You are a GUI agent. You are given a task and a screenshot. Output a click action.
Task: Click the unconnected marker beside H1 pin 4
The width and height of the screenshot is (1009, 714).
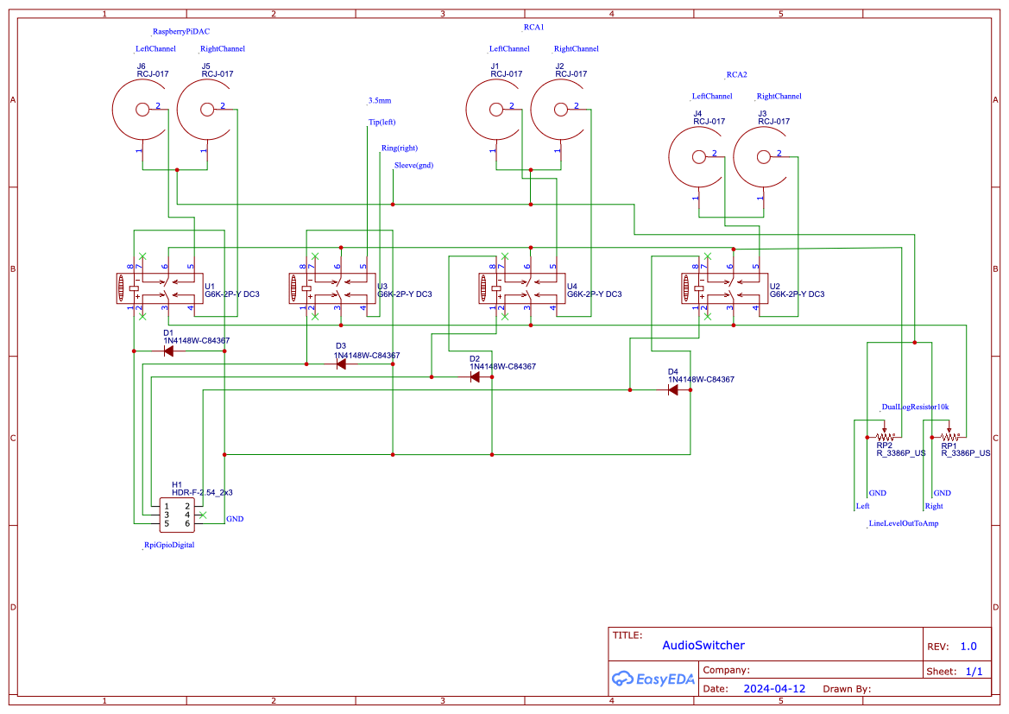204,515
